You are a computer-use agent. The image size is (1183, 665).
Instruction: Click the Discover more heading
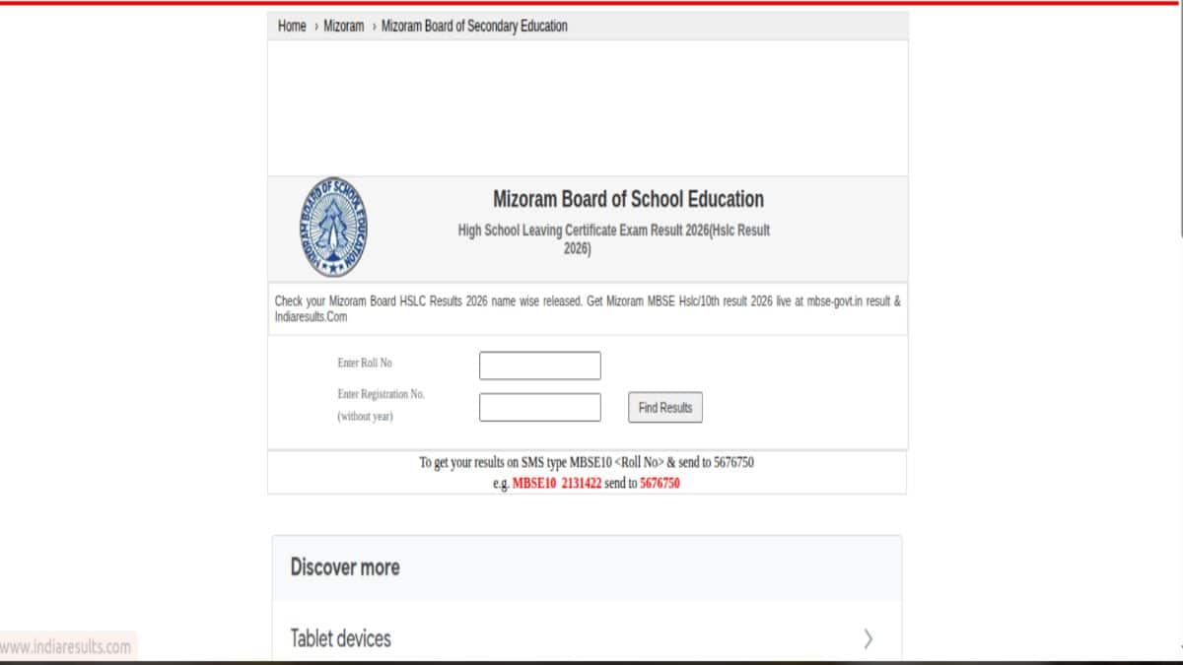[345, 567]
